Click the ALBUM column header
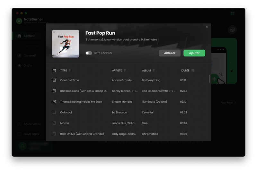 146,71
